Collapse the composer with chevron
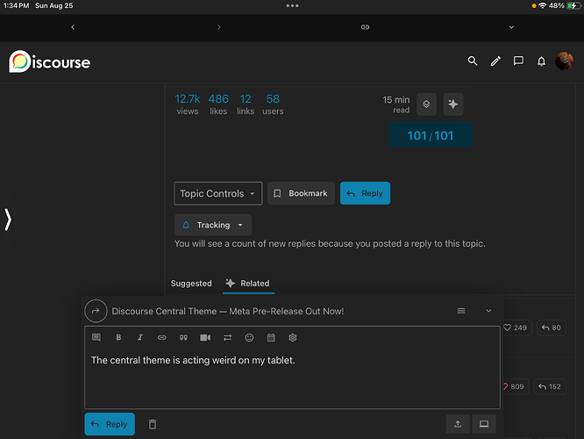Viewport: 584px width, 439px height. pyautogui.click(x=488, y=311)
